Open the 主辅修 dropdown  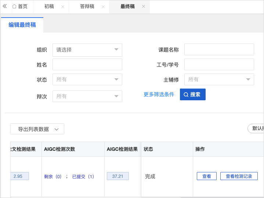point(219,79)
